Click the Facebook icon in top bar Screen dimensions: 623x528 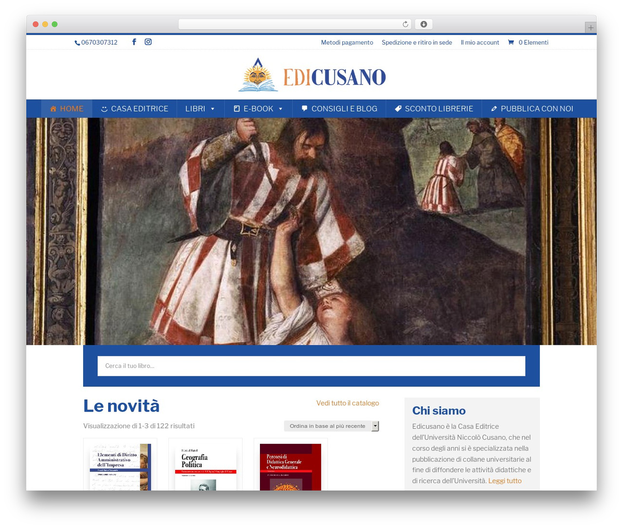(x=134, y=42)
